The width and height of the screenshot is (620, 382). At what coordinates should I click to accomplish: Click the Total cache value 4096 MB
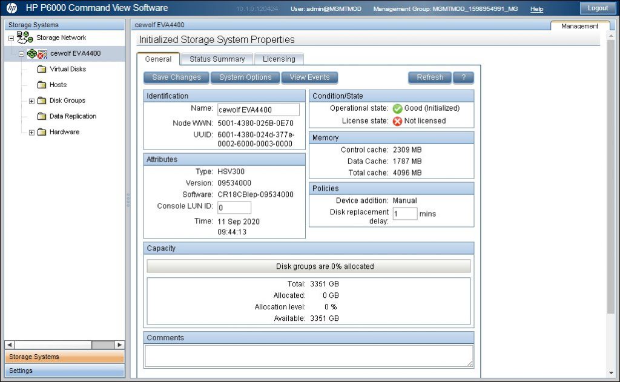click(x=407, y=173)
